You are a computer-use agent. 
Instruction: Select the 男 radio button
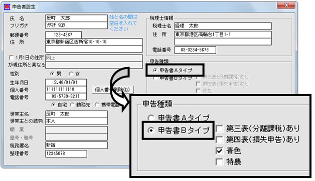coord(53,74)
